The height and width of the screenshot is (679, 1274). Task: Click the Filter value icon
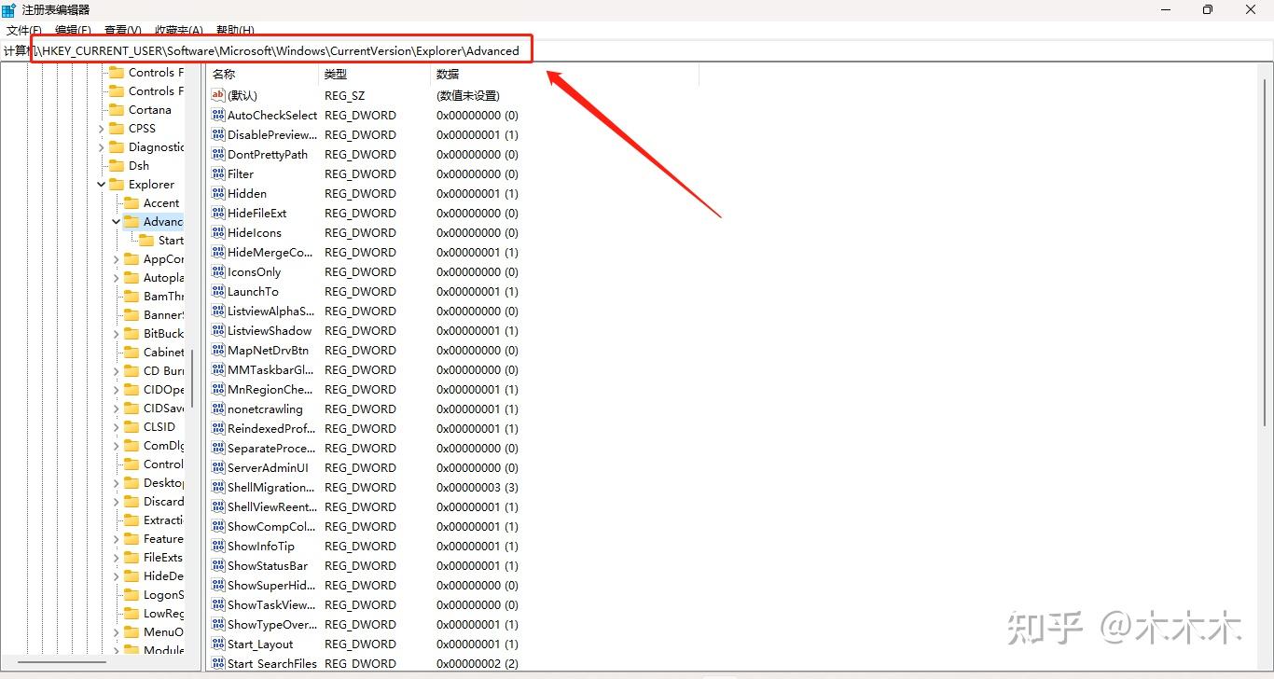(218, 173)
